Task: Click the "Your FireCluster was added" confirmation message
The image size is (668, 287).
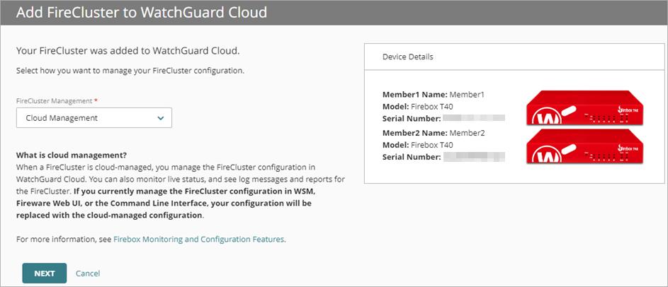Action: click(128, 52)
